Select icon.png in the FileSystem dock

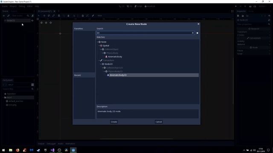pyautogui.click(x=12, y=105)
